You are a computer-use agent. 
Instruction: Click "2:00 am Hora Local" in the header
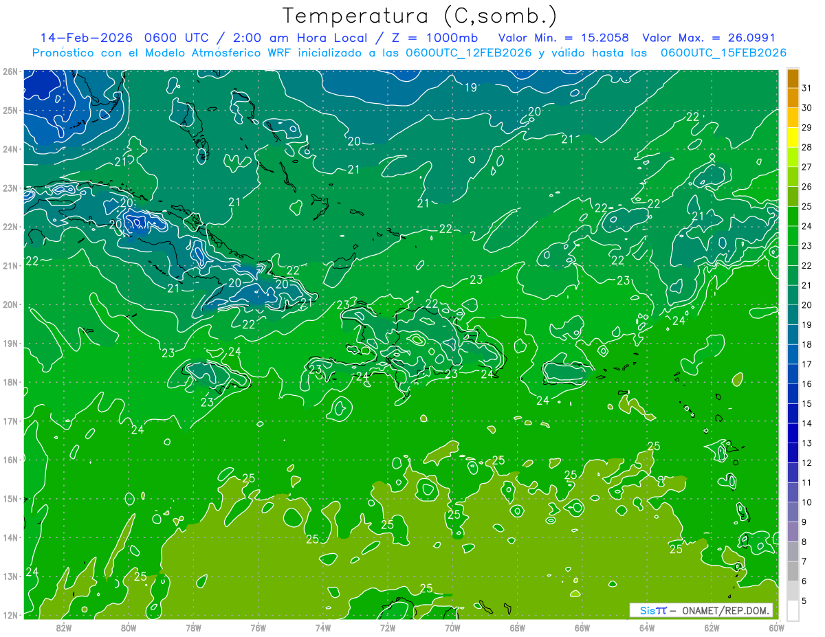[301, 38]
